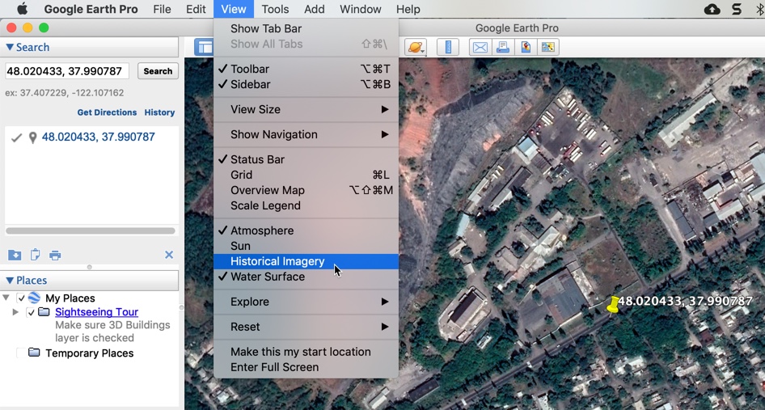This screenshot has height=410, width=765.
Task: Click the S app icon in menu bar
Action: 737,9
